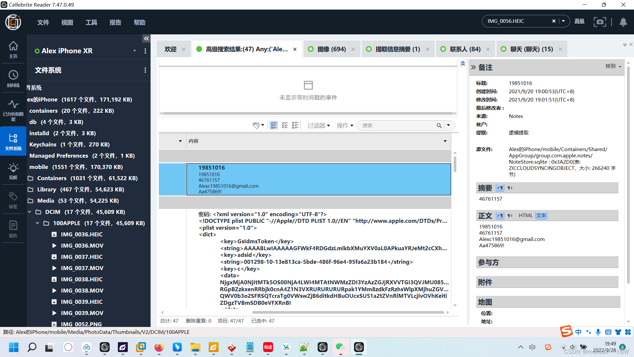
Task: Open the Tags sidebar icon
Action: tap(13, 200)
